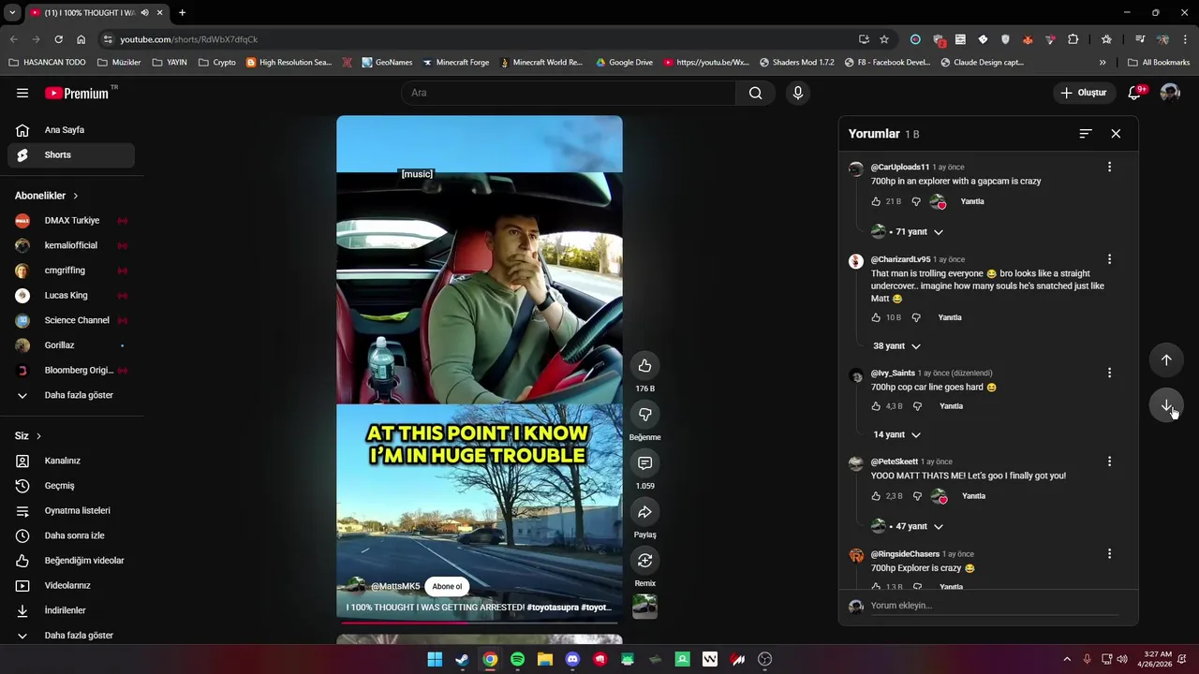Open Spotify from taskbar
The width and height of the screenshot is (1199, 674).
517,660
